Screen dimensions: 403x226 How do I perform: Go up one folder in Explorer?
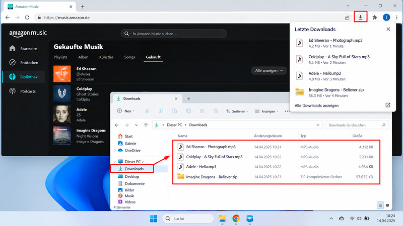(x=146, y=125)
